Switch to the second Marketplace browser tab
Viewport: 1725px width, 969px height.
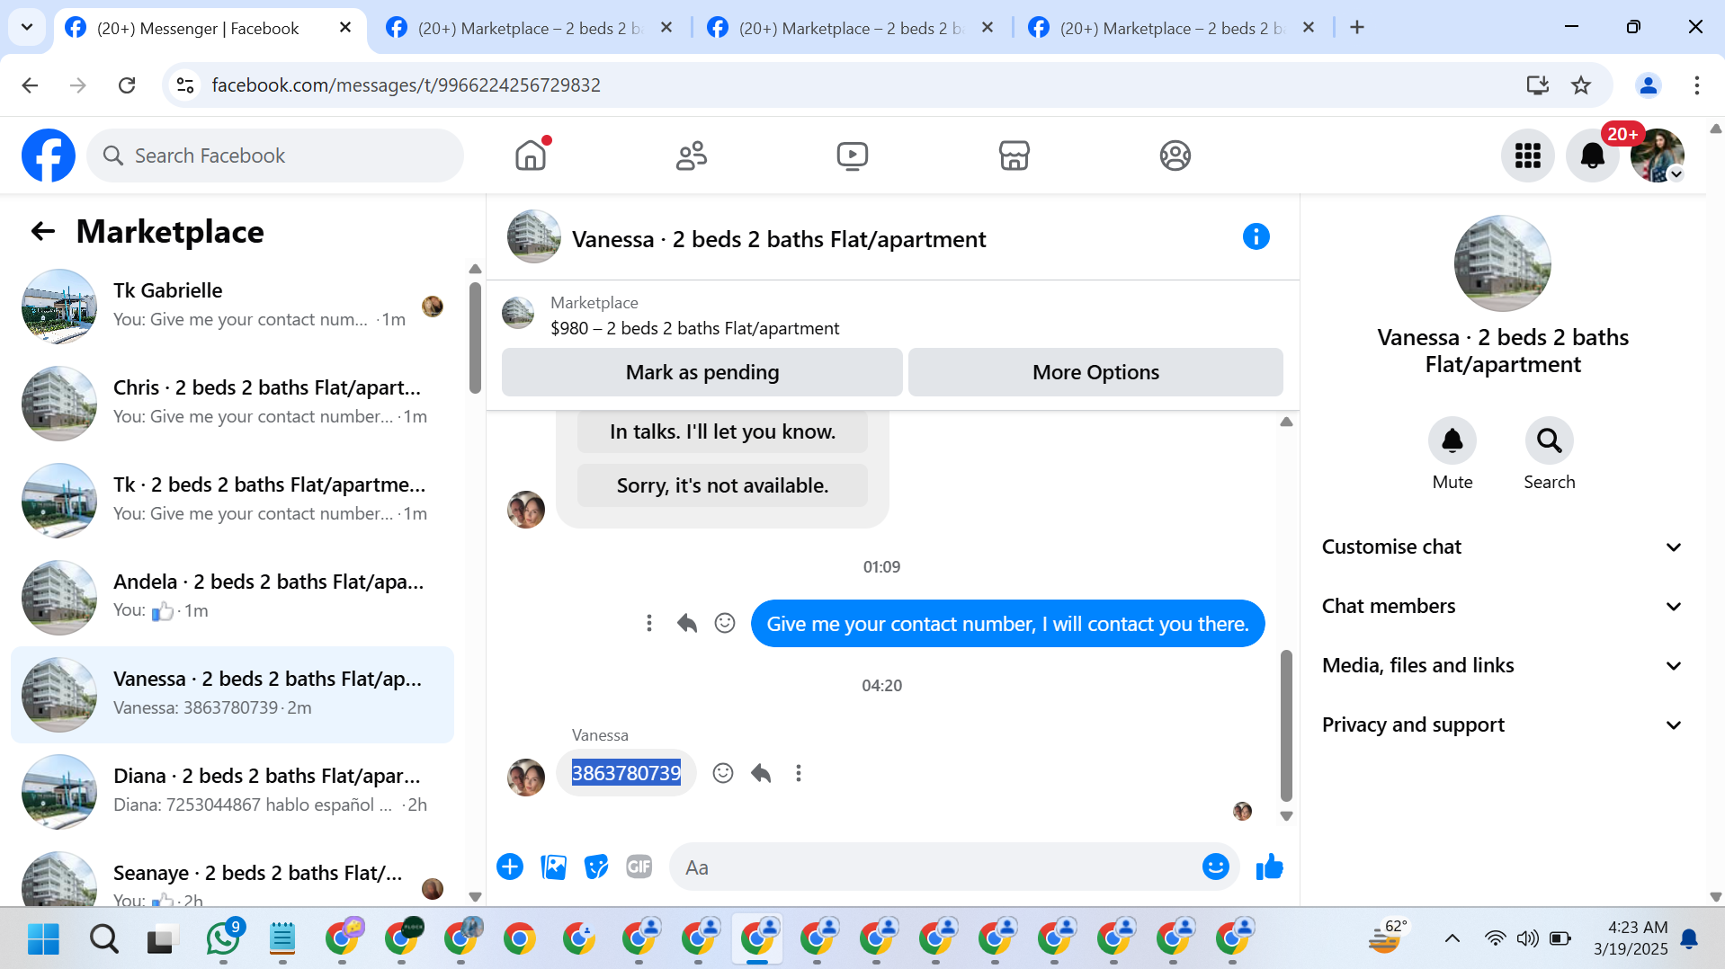click(x=532, y=28)
